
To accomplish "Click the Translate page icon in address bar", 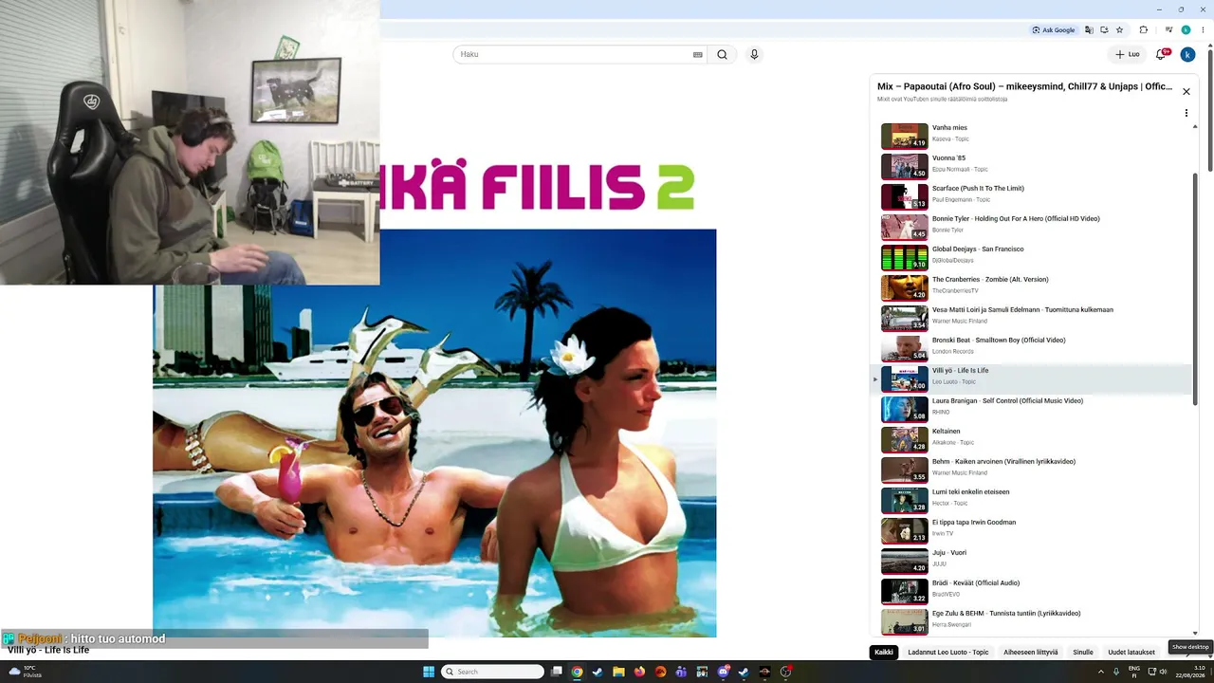I will point(1089,30).
